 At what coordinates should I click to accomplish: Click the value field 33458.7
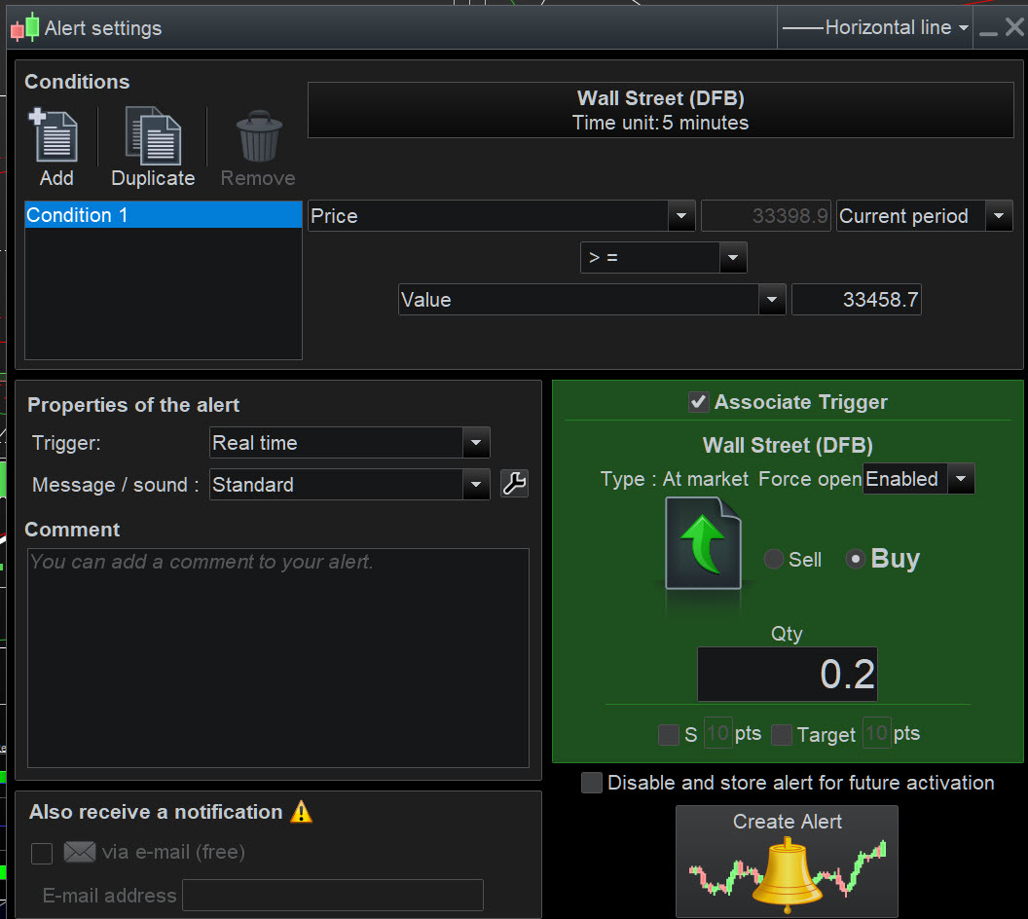857,300
